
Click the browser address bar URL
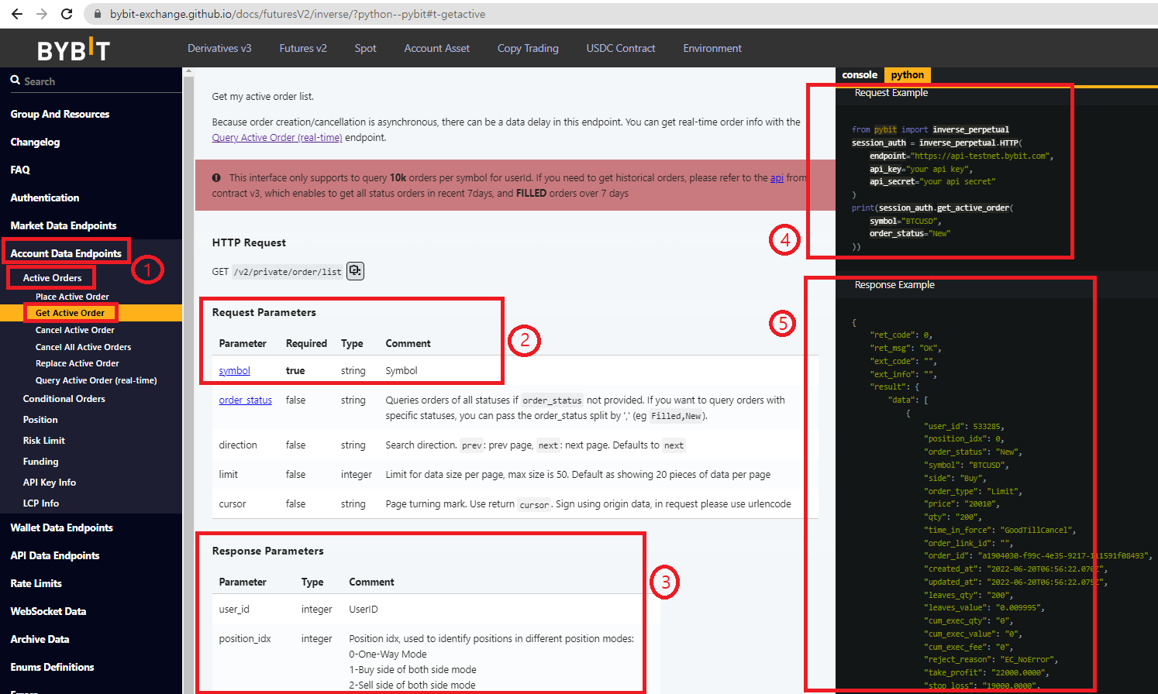tap(298, 14)
